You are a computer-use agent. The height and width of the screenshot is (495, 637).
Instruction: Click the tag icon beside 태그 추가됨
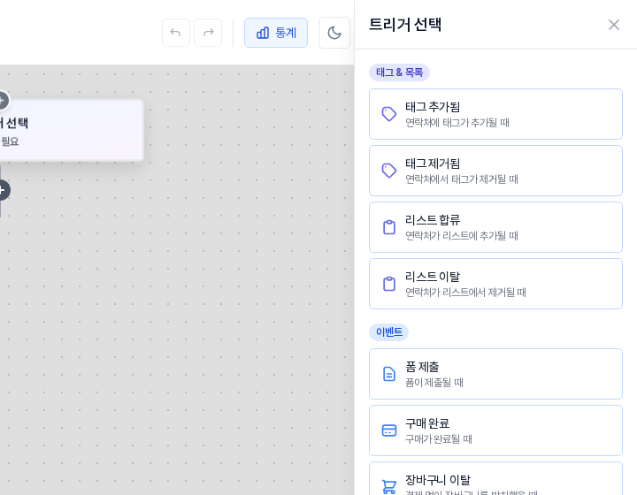tap(389, 114)
